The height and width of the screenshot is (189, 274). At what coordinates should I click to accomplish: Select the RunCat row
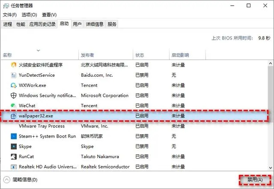(134, 156)
